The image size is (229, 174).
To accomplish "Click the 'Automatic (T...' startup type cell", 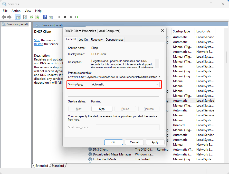I will 183,150.
